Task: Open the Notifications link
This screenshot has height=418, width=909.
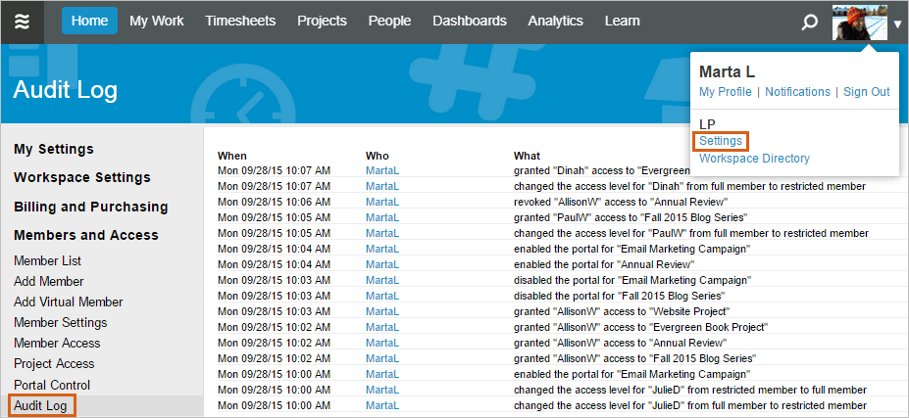Action: click(797, 92)
